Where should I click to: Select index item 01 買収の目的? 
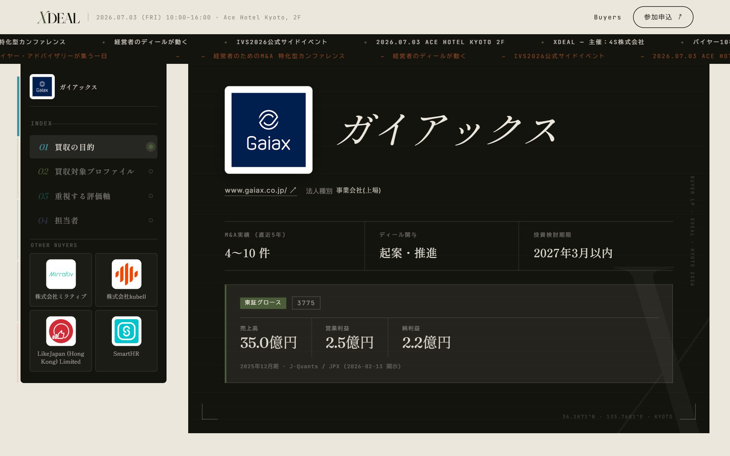tap(94, 147)
